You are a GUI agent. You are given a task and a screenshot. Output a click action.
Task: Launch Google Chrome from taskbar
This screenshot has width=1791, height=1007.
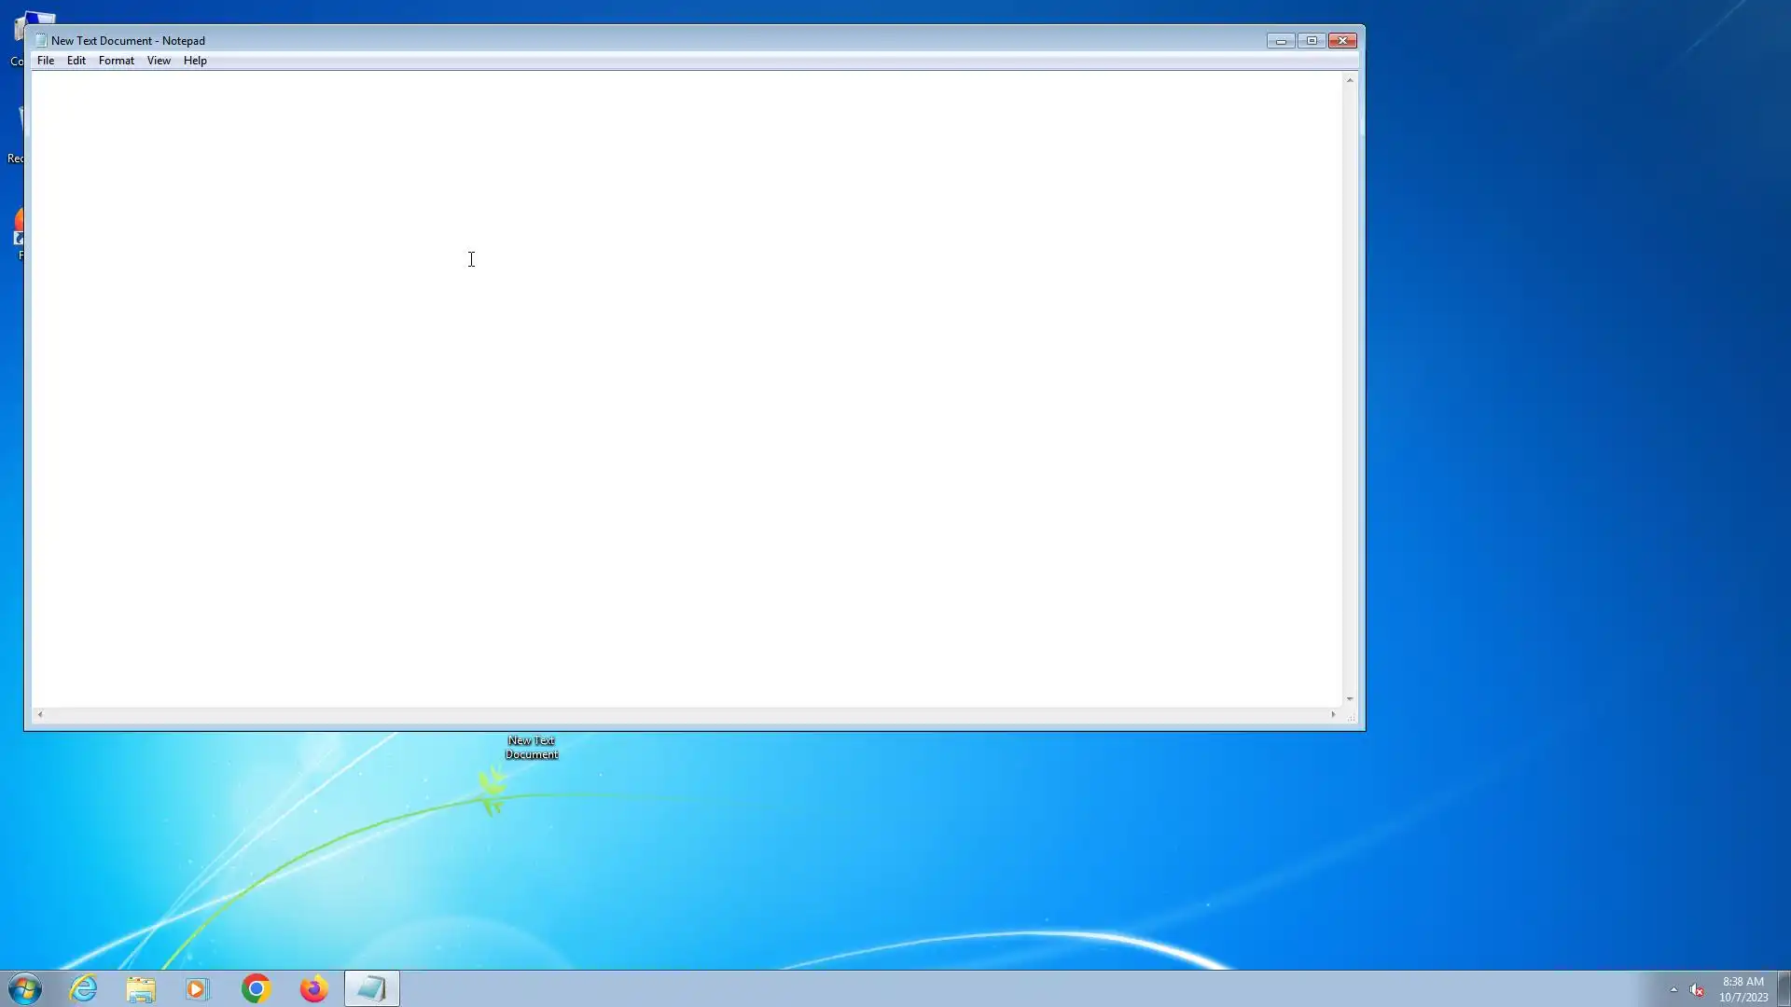point(256,988)
